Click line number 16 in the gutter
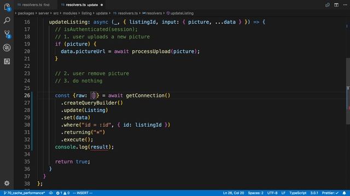The width and height of the screenshot is (350, 196). [27, 22]
